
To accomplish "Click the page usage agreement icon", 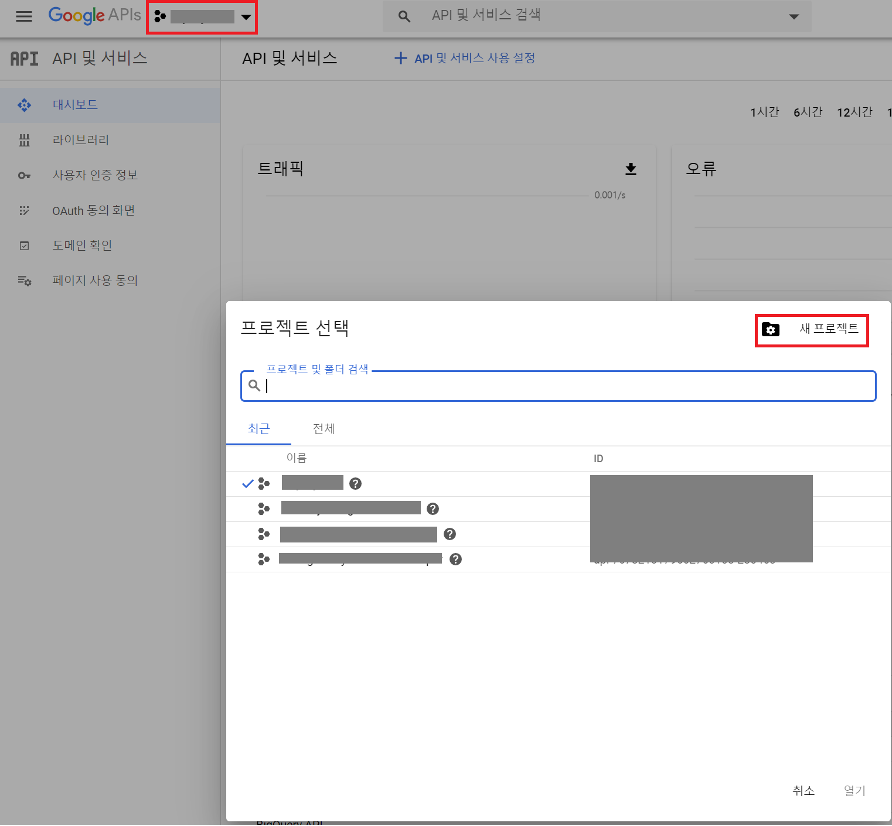I will coord(24,281).
